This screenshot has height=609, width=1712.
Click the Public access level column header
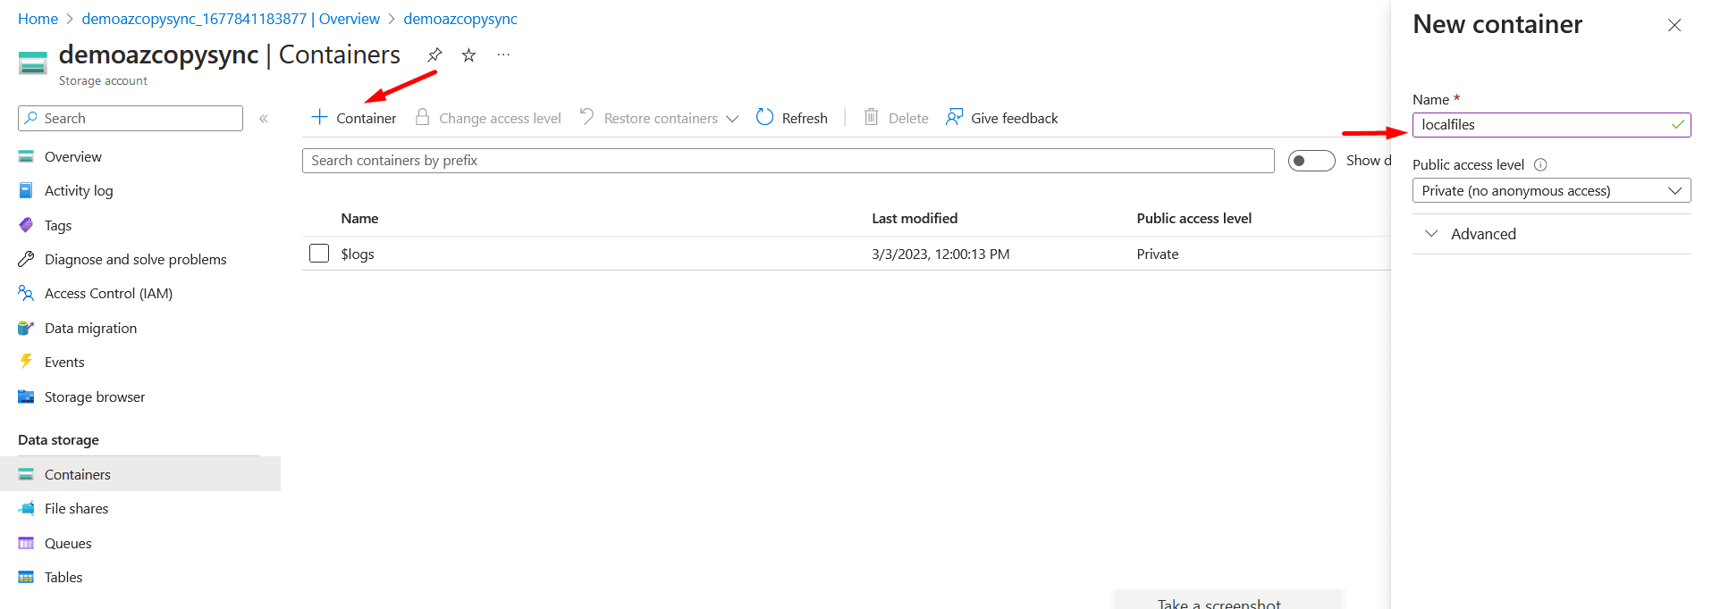[1193, 218]
